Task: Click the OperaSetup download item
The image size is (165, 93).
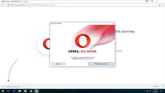Action: pyautogui.click(x=12, y=87)
